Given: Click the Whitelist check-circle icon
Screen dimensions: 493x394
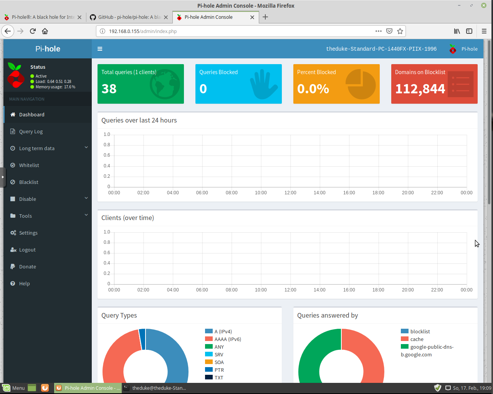Looking at the screenshot, I should 13,165.
